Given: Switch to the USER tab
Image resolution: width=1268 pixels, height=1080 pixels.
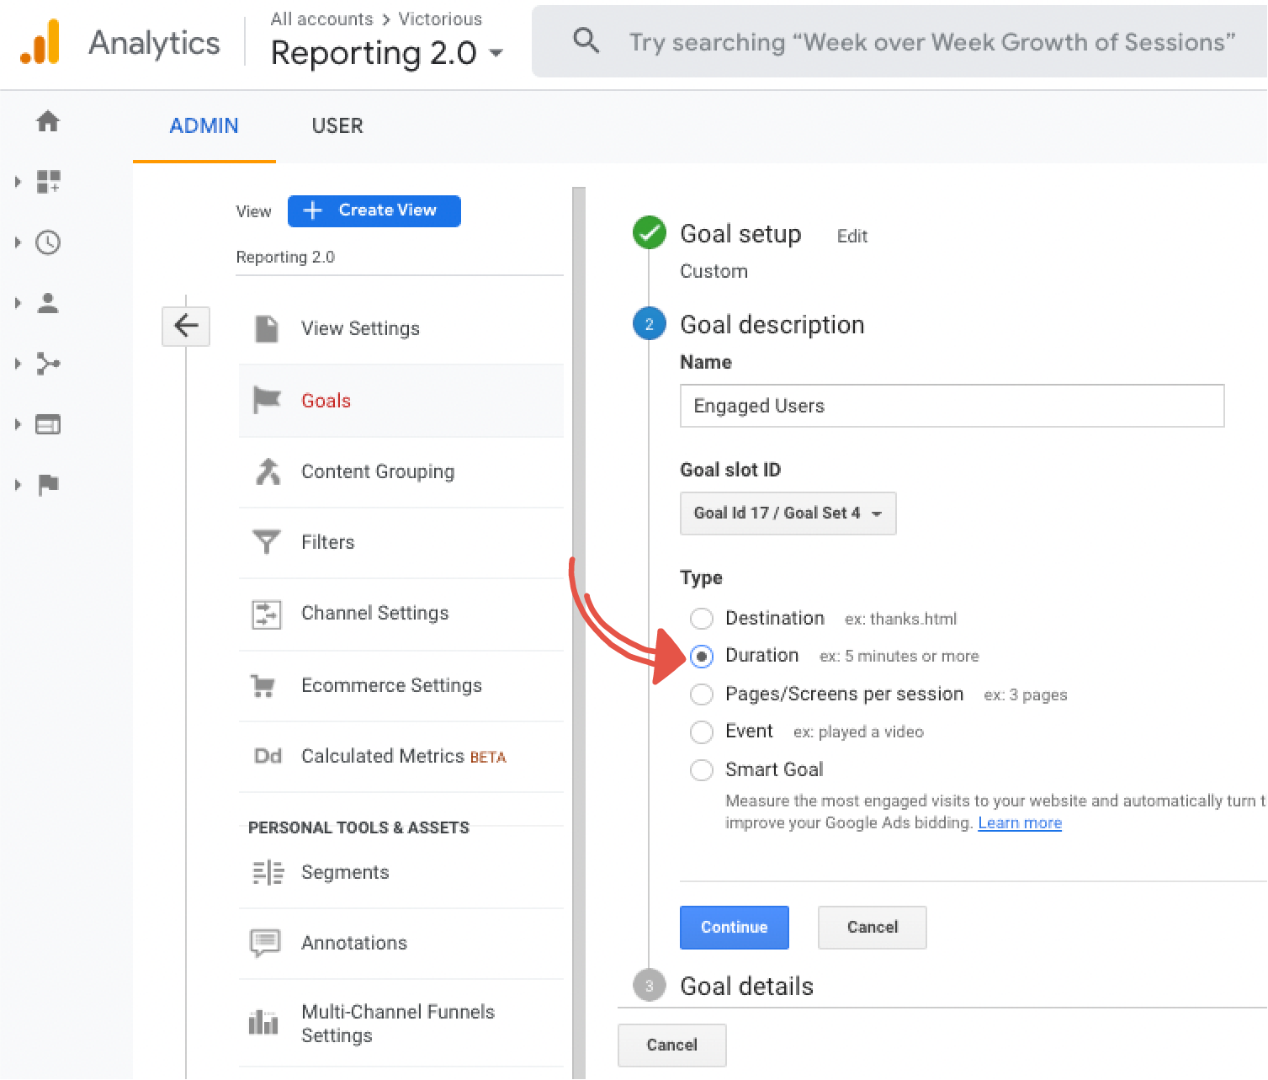Looking at the screenshot, I should point(337,126).
